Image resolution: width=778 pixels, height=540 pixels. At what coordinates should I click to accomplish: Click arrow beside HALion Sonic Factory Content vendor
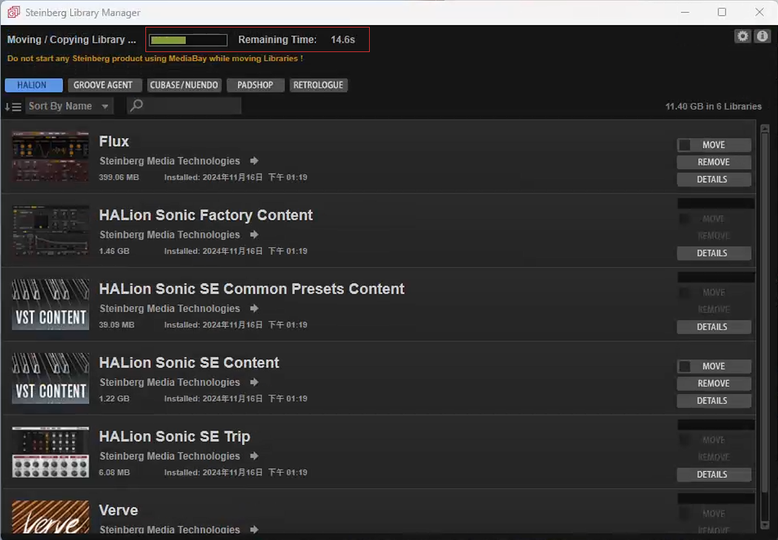tap(254, 234)
